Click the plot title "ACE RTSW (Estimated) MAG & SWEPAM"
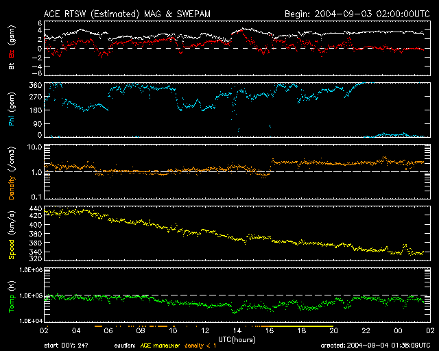 point(127,14)
